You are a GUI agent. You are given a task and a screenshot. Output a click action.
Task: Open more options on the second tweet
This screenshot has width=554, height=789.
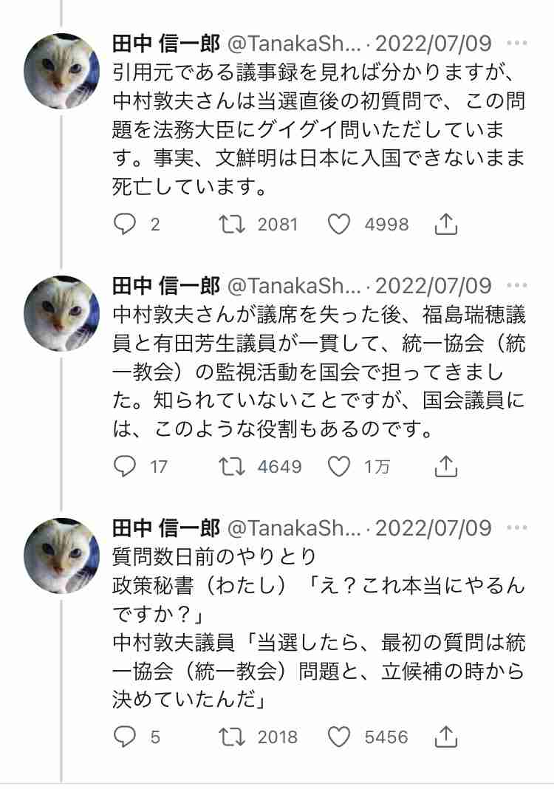click(x=517, y=285)
